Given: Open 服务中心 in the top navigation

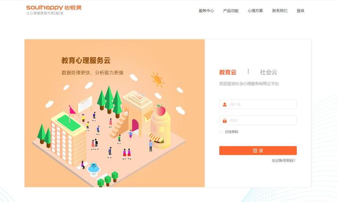Looking at the screenshot, I should point(206,11).
